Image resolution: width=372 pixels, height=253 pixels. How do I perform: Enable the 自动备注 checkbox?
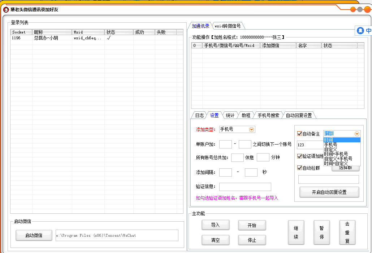coord(300,134)
